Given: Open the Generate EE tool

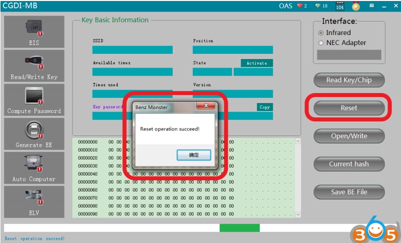Looking at the screenshot, I should (x=34, y=134).
